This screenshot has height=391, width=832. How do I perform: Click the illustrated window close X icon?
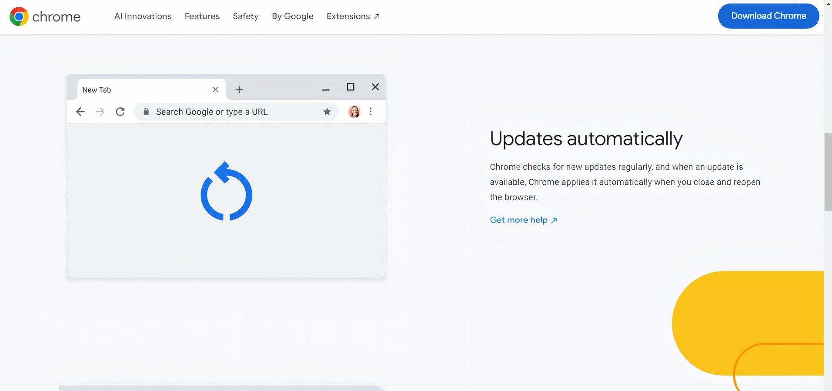(375, 87)
